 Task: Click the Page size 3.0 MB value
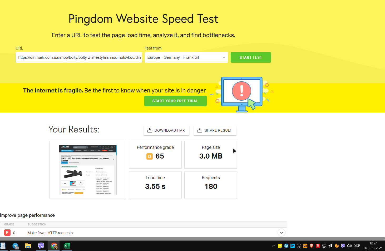coord(211,156)
